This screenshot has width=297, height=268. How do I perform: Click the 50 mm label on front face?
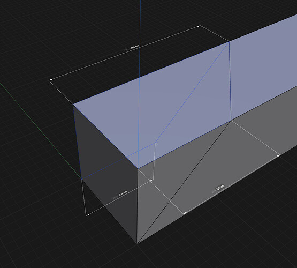click(x=218, y=189)
